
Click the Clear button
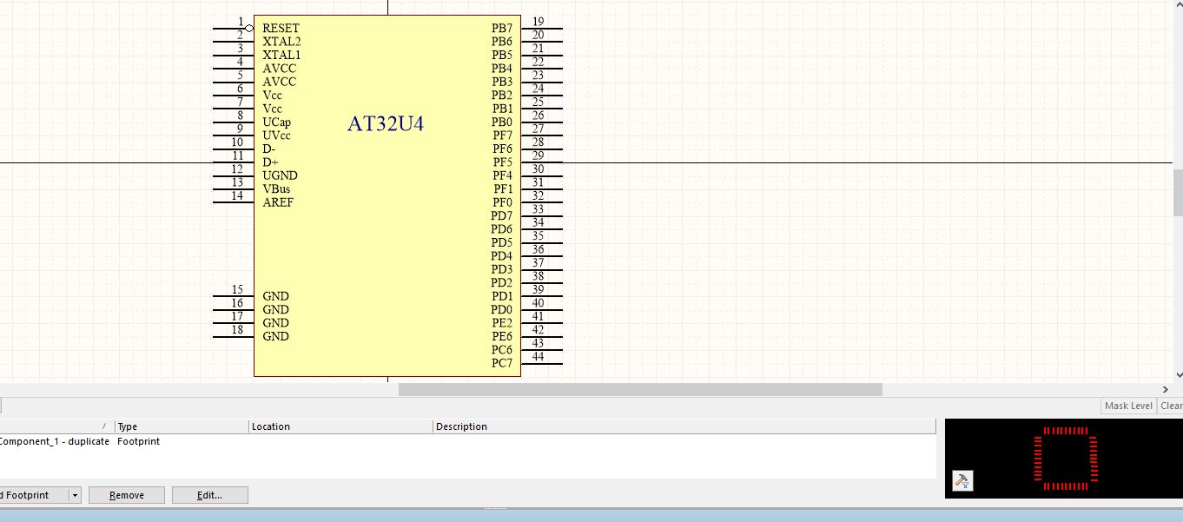pyautogui.click(x=1171, y=406)
